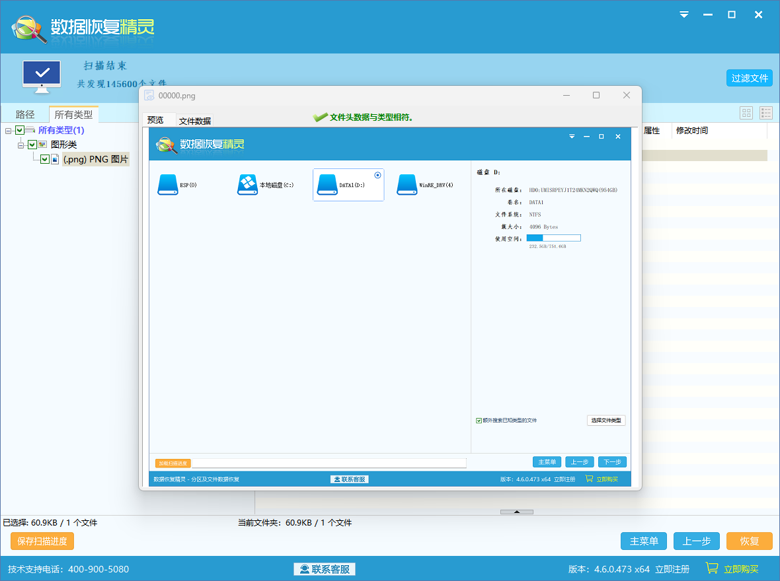Switch to thumbnail grid view icon
This screenshot has height=581, width=780.
(x=746, y=113)
